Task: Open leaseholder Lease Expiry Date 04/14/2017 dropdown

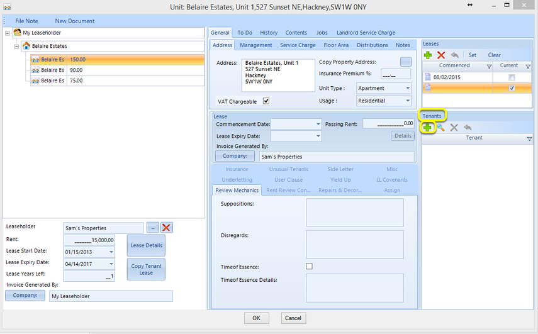Action: point(111,264)
